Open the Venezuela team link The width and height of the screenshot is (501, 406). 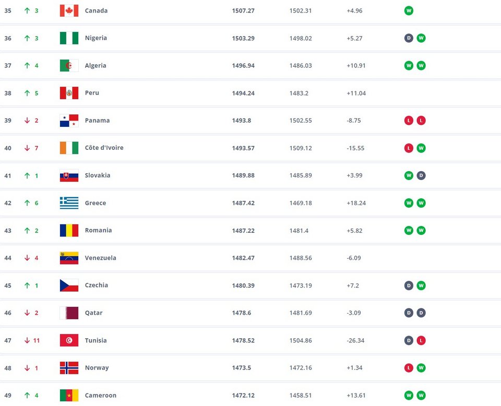click(x=100, y=258)
